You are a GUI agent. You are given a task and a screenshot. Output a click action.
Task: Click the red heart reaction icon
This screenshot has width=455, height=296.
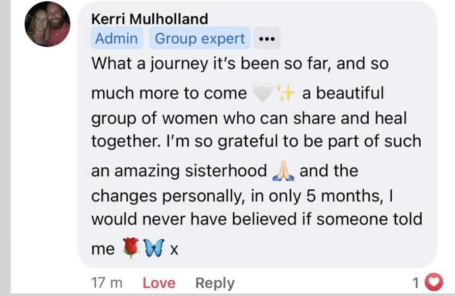[434, 283]
